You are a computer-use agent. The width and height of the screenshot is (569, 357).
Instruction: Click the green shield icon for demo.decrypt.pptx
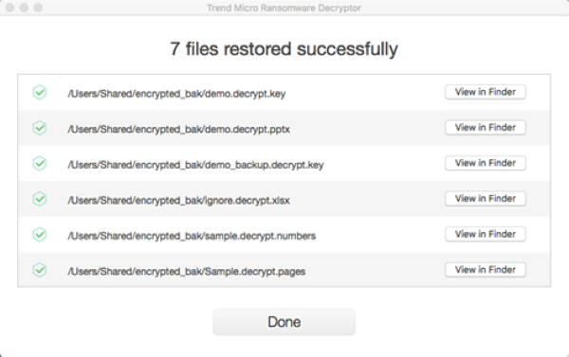(40, 128)
